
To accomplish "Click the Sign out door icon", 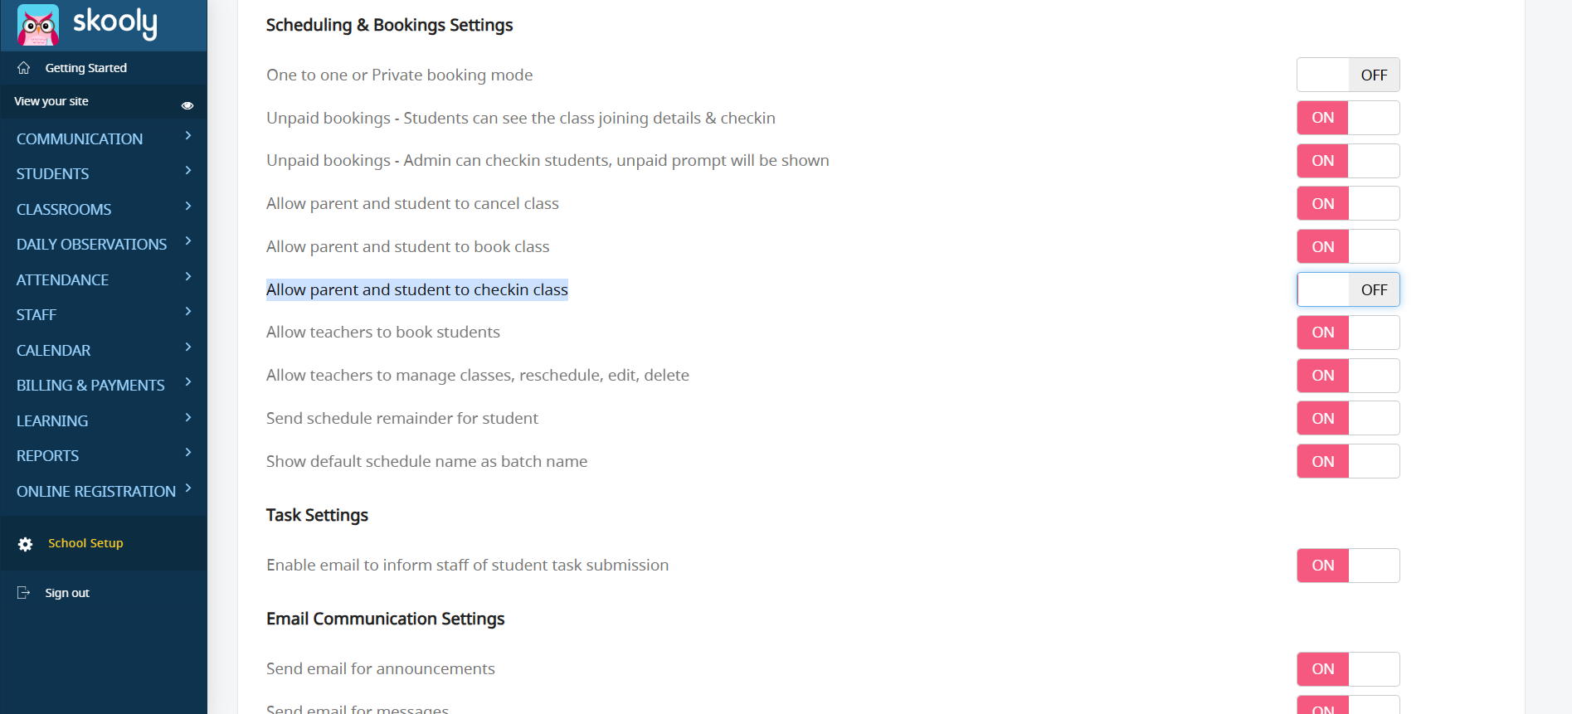I will click(24, 593).
